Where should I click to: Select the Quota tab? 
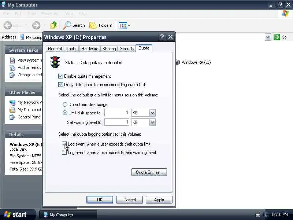click(144, 48)
